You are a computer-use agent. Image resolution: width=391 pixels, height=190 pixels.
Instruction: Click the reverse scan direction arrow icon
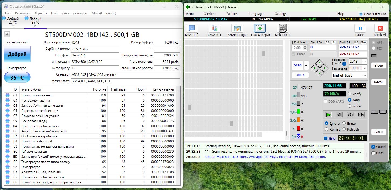[x=339, y=115]
